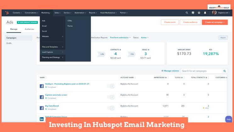Switch to the Audiences tab
234x132 pixels.
point(29,29)
